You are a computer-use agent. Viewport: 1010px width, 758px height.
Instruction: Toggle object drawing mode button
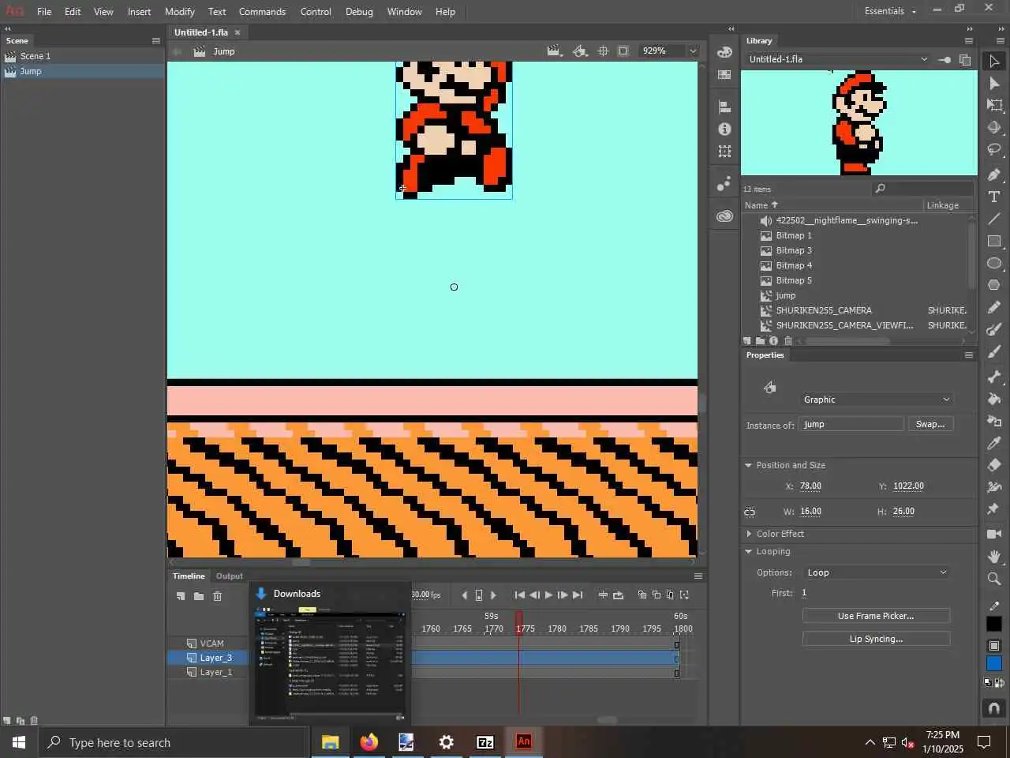pyautogui.click(x=994, y=646)
